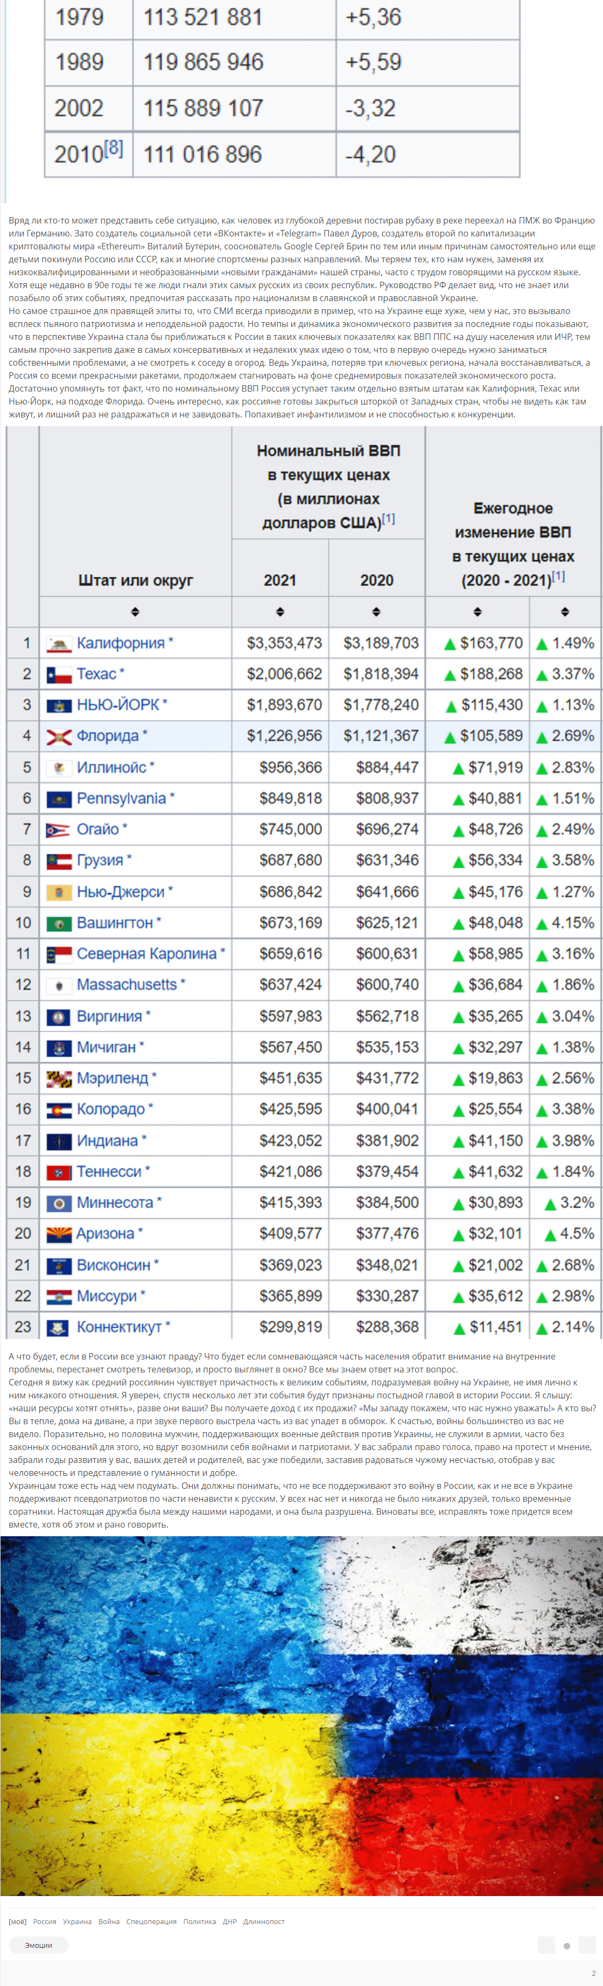The width and height of the screenshot is (603, 1986).
Task: Click the flag icon beside Миннесота
Action: pos(59,1203)
